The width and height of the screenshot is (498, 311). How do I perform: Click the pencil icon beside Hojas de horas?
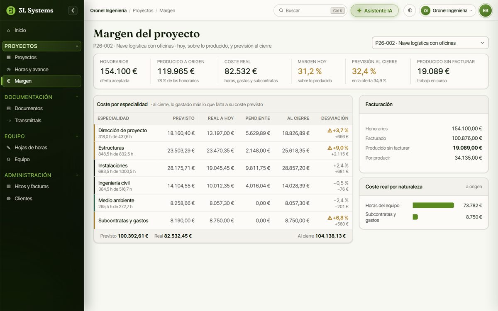point(9,147)
